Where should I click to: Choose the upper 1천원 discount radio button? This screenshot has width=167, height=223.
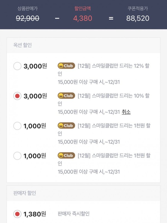tap(17, 126)
